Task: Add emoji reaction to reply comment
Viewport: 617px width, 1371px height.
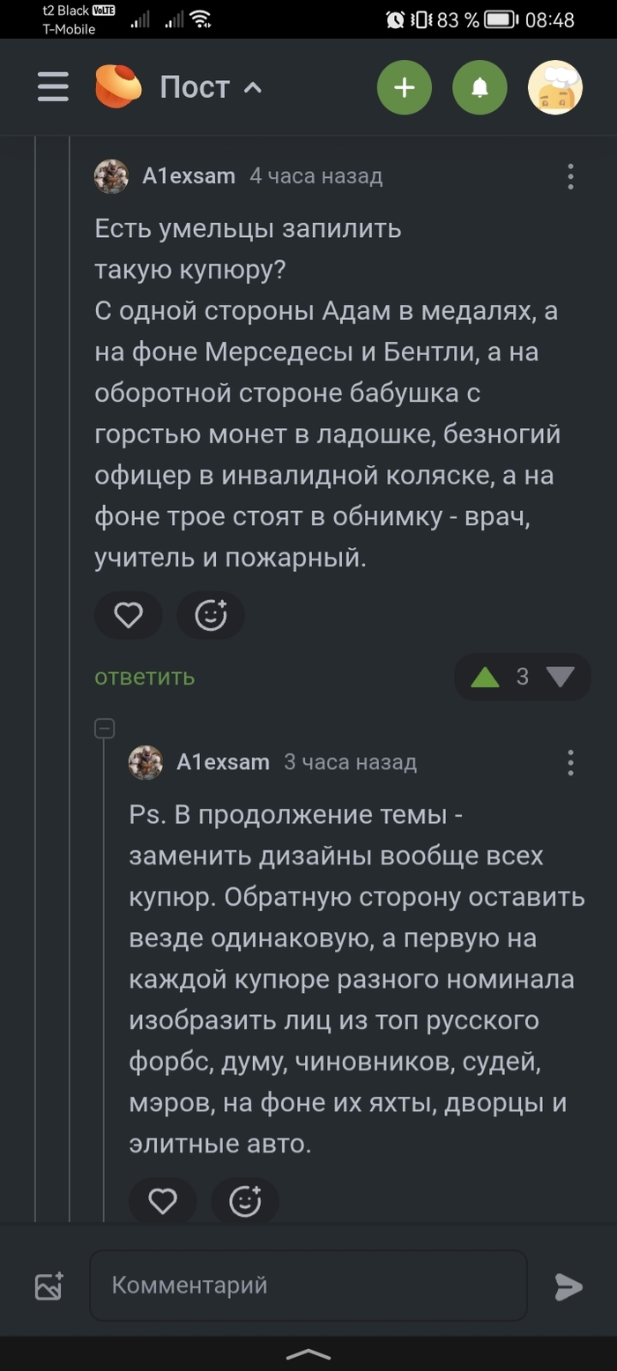Action: click(x=245, y=1201)
